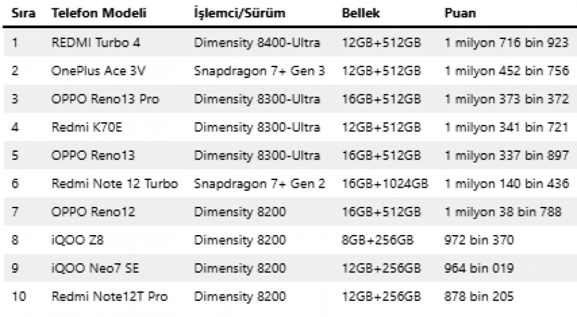This screenshot has width=577, height=317.
Task: Select the iQOO Neo7 SE cell
Action: click(x=95, y=268)
